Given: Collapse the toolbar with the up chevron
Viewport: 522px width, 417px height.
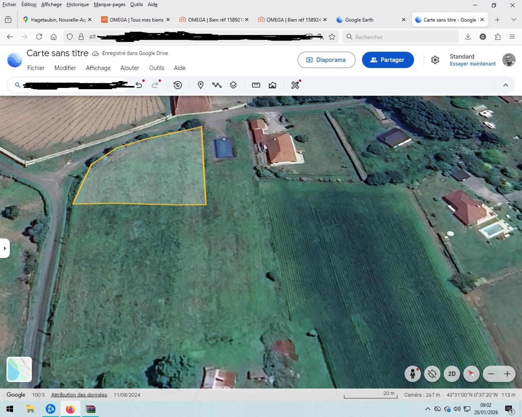Looking at the screenshot, I should [505, 85].
